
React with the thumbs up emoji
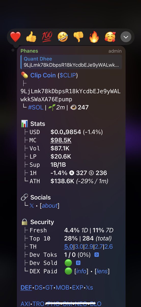[x=31, y=37]
